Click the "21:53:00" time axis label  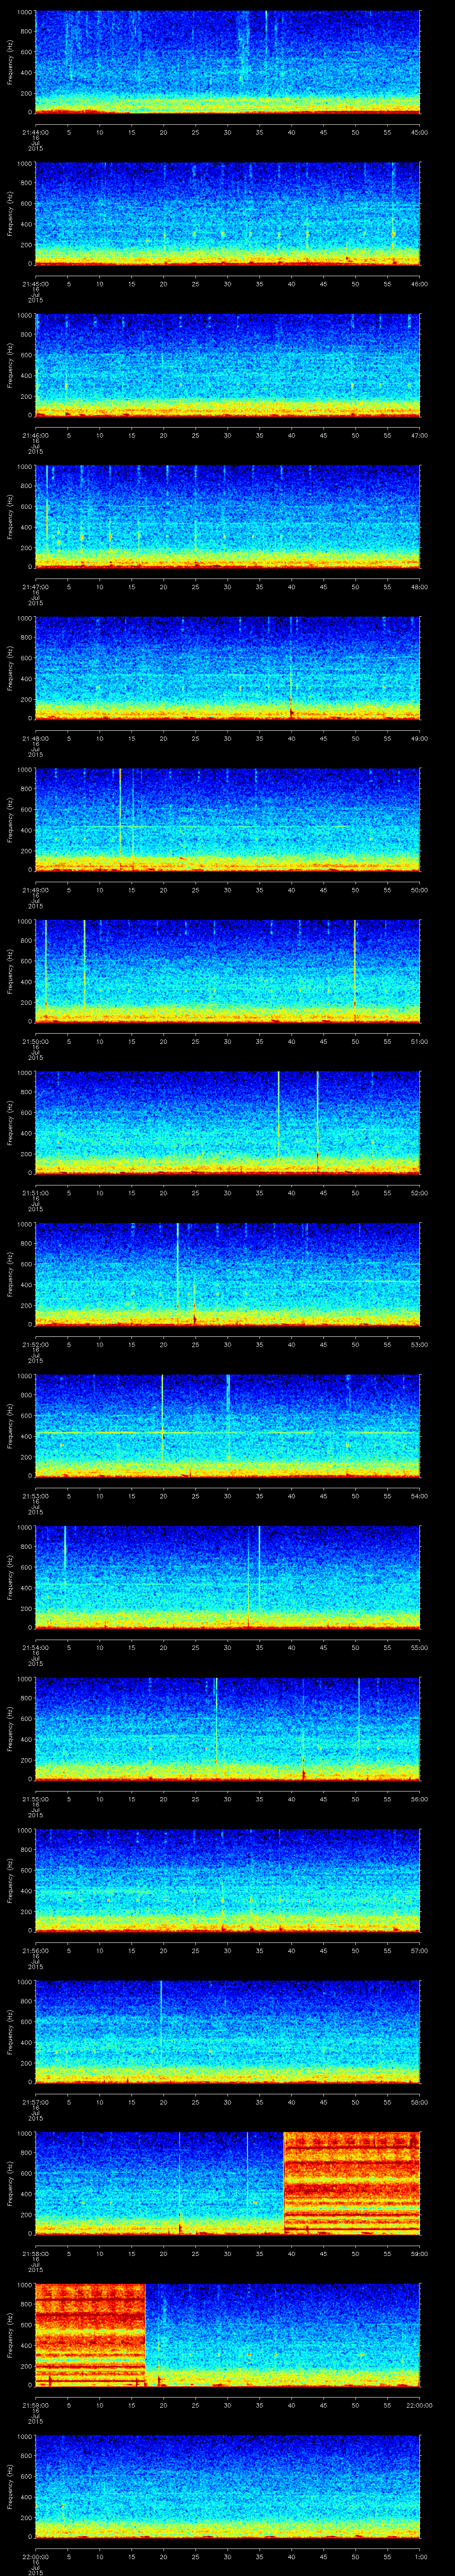35,1495
